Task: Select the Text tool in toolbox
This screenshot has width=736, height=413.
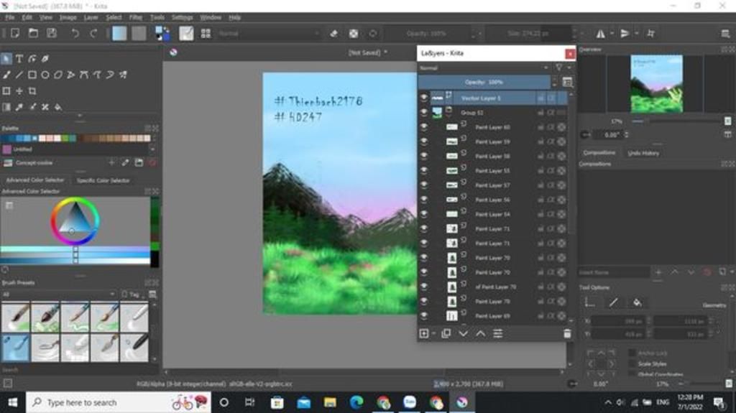Action: click(x=19, y=59)
